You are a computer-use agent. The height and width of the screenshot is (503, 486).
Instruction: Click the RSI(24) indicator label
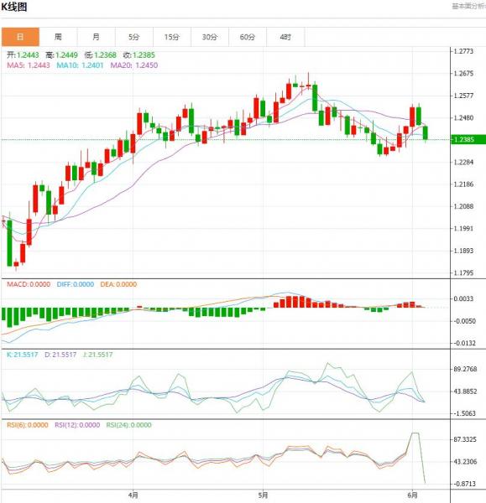pyautogui.click(x=128, y=425)
